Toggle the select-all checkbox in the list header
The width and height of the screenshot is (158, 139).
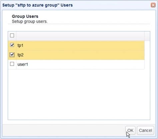pos(12,36)
